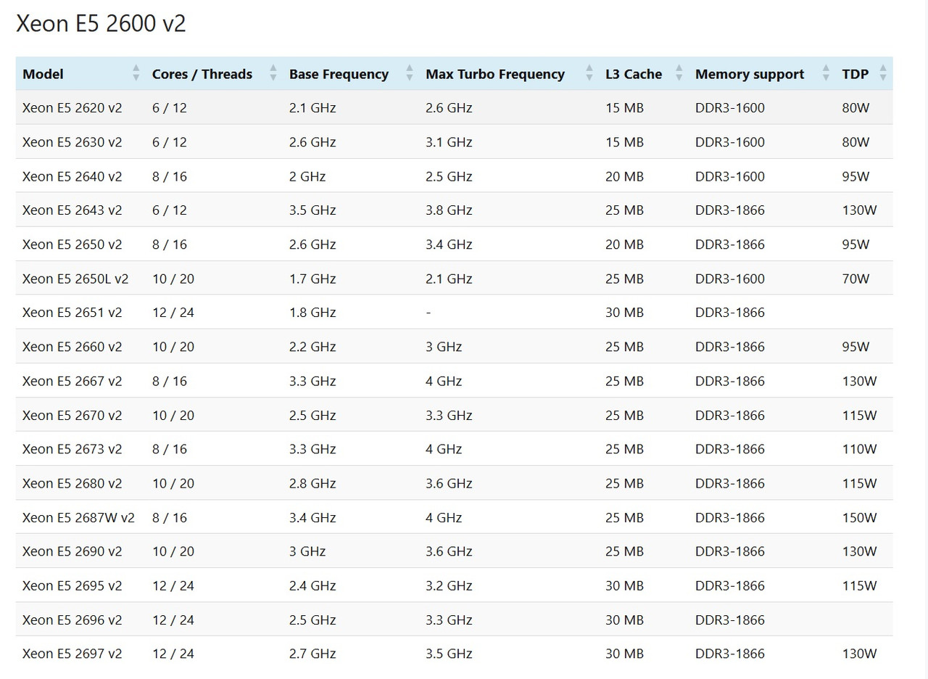
Task: Click the 1.7 GHz base frequency cell
Action: point(312,279)
